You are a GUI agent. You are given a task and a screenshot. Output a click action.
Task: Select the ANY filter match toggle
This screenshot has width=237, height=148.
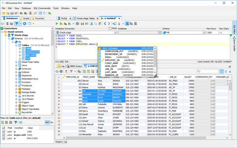[x=47, y=122]
